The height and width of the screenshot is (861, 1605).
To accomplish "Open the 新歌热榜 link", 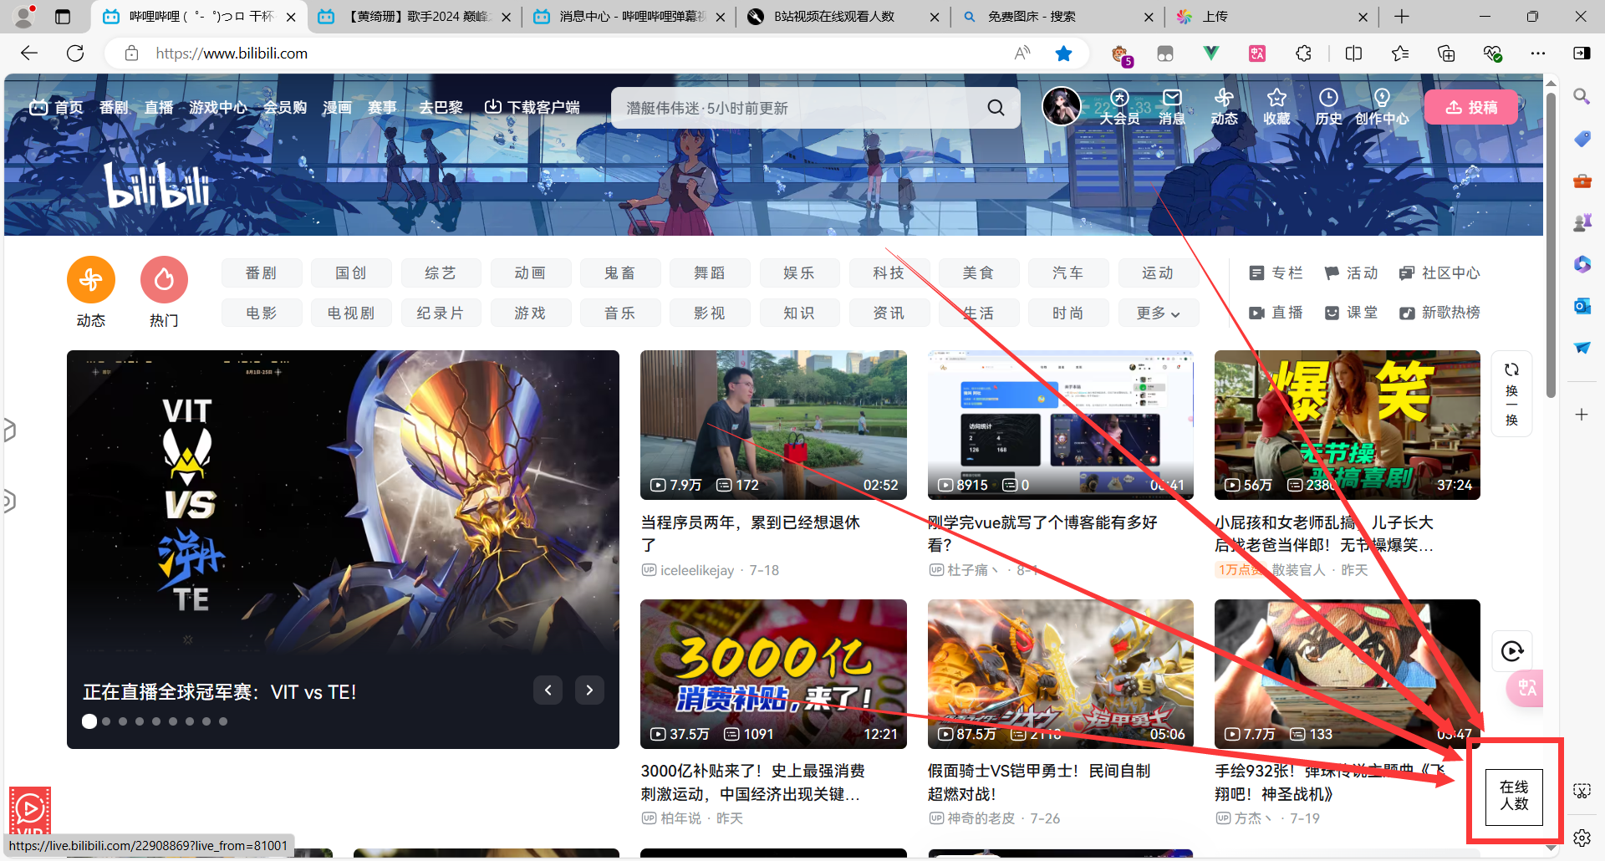I will click(x=1439, y=313).
